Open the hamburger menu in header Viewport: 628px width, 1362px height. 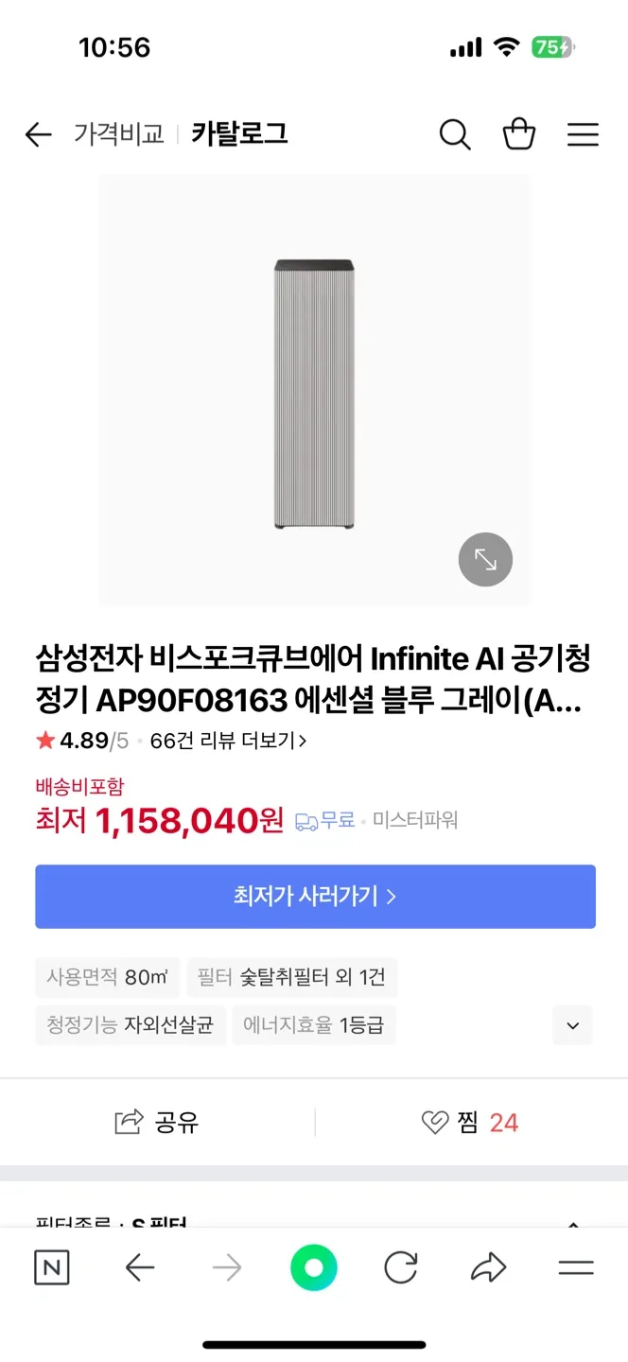click(x=583, y=134)
